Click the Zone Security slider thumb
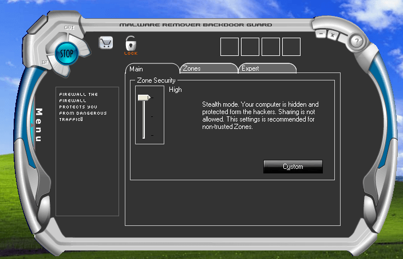Image resolution: width=403 pixels, height=259 pixels. (144, 98)
